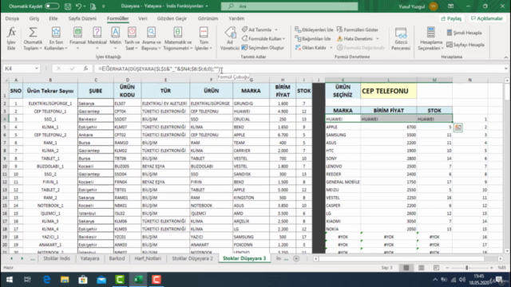This screenshot has height=287, width=511.
Task: Switch to Stoklar İndis sheet
Action: point(57,258)
